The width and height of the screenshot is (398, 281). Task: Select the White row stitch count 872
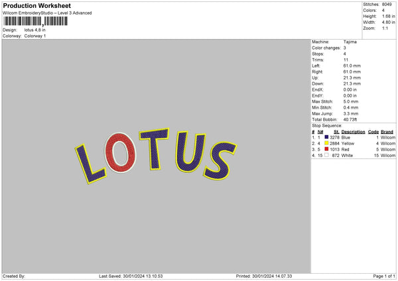pyautogui.click(x=336, y=156)
